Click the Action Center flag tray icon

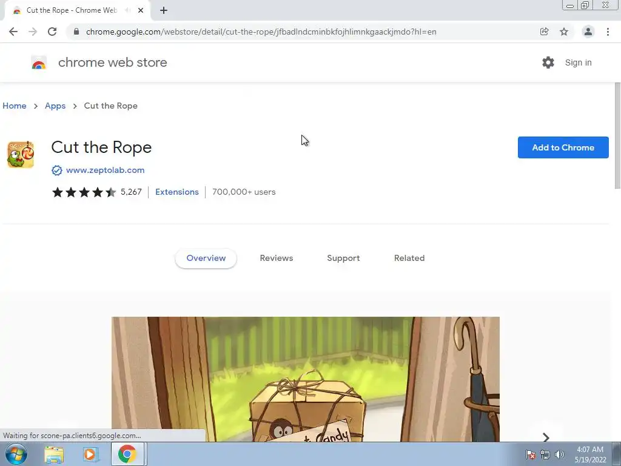pos(531,454)
